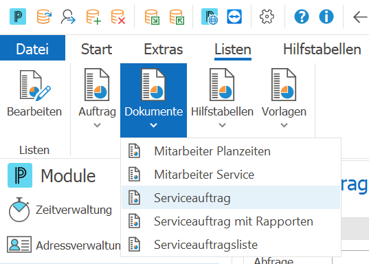Click the Bearbeiten list edit button
Image resolution: width=369 pixels, height=264 pixels.
point(34,93)
